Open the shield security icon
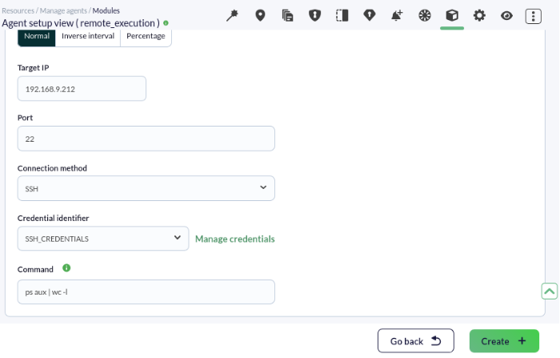The image size is (560, 358). tap(314, 16)
